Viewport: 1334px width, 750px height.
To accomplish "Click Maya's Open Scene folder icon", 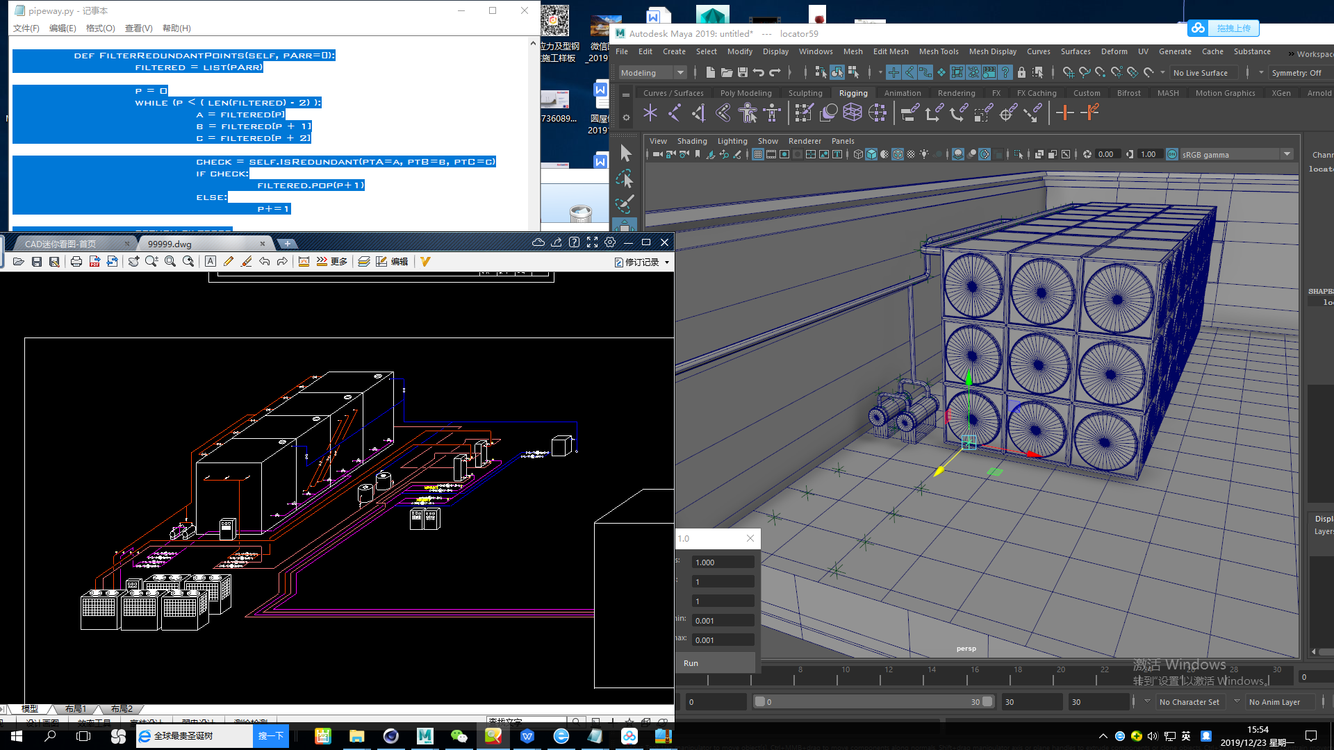I will point(726,72).
